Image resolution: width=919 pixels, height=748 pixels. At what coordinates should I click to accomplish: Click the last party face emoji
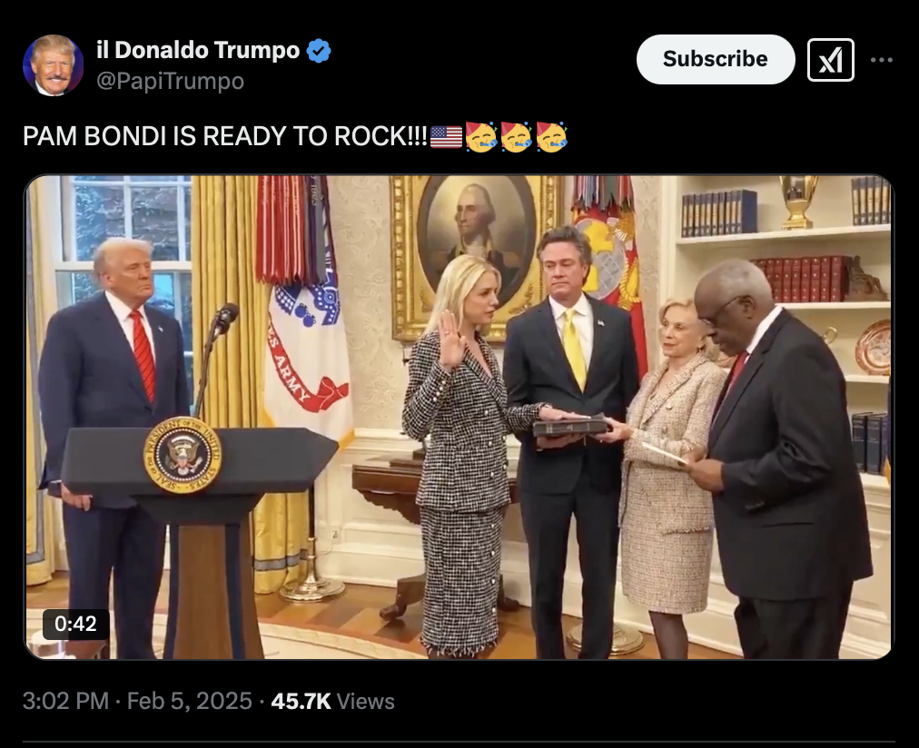click(x=551, y=136)
